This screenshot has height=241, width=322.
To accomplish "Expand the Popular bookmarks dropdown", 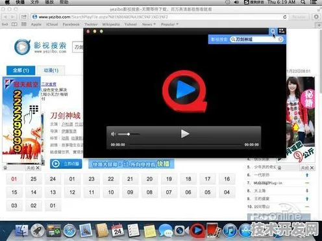I will pos(169,24).
